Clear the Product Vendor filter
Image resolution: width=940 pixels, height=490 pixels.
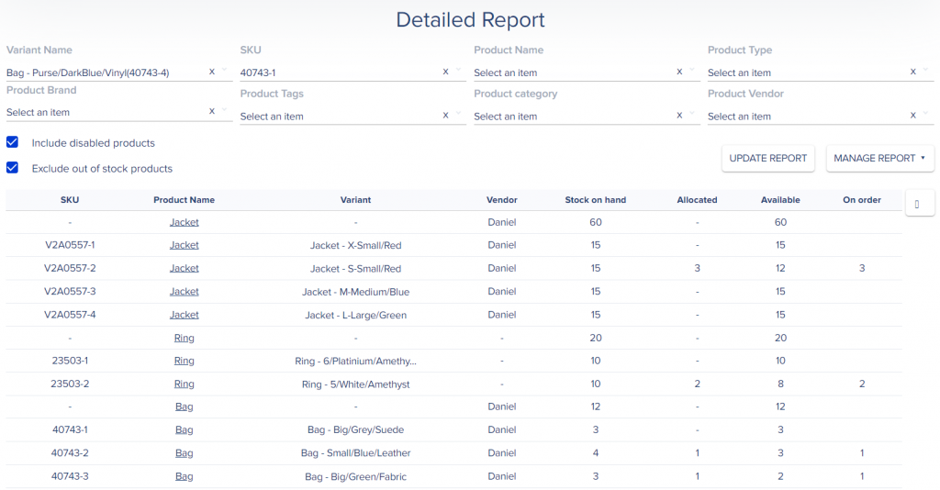pyautogui.click(x=913, y=116)
